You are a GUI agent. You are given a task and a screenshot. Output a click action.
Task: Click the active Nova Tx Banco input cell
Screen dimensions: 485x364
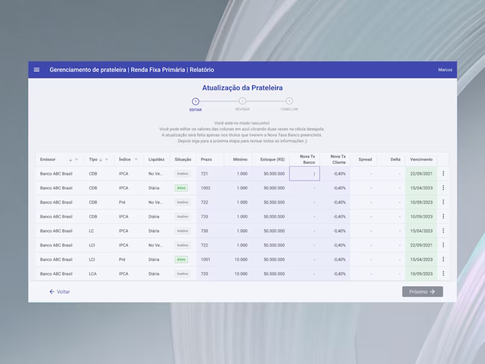pos(304,174)
